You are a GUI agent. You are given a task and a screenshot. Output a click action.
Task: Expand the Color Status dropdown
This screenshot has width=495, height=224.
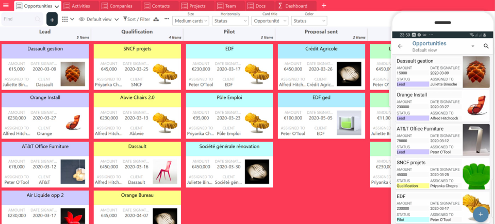point(309,21)
